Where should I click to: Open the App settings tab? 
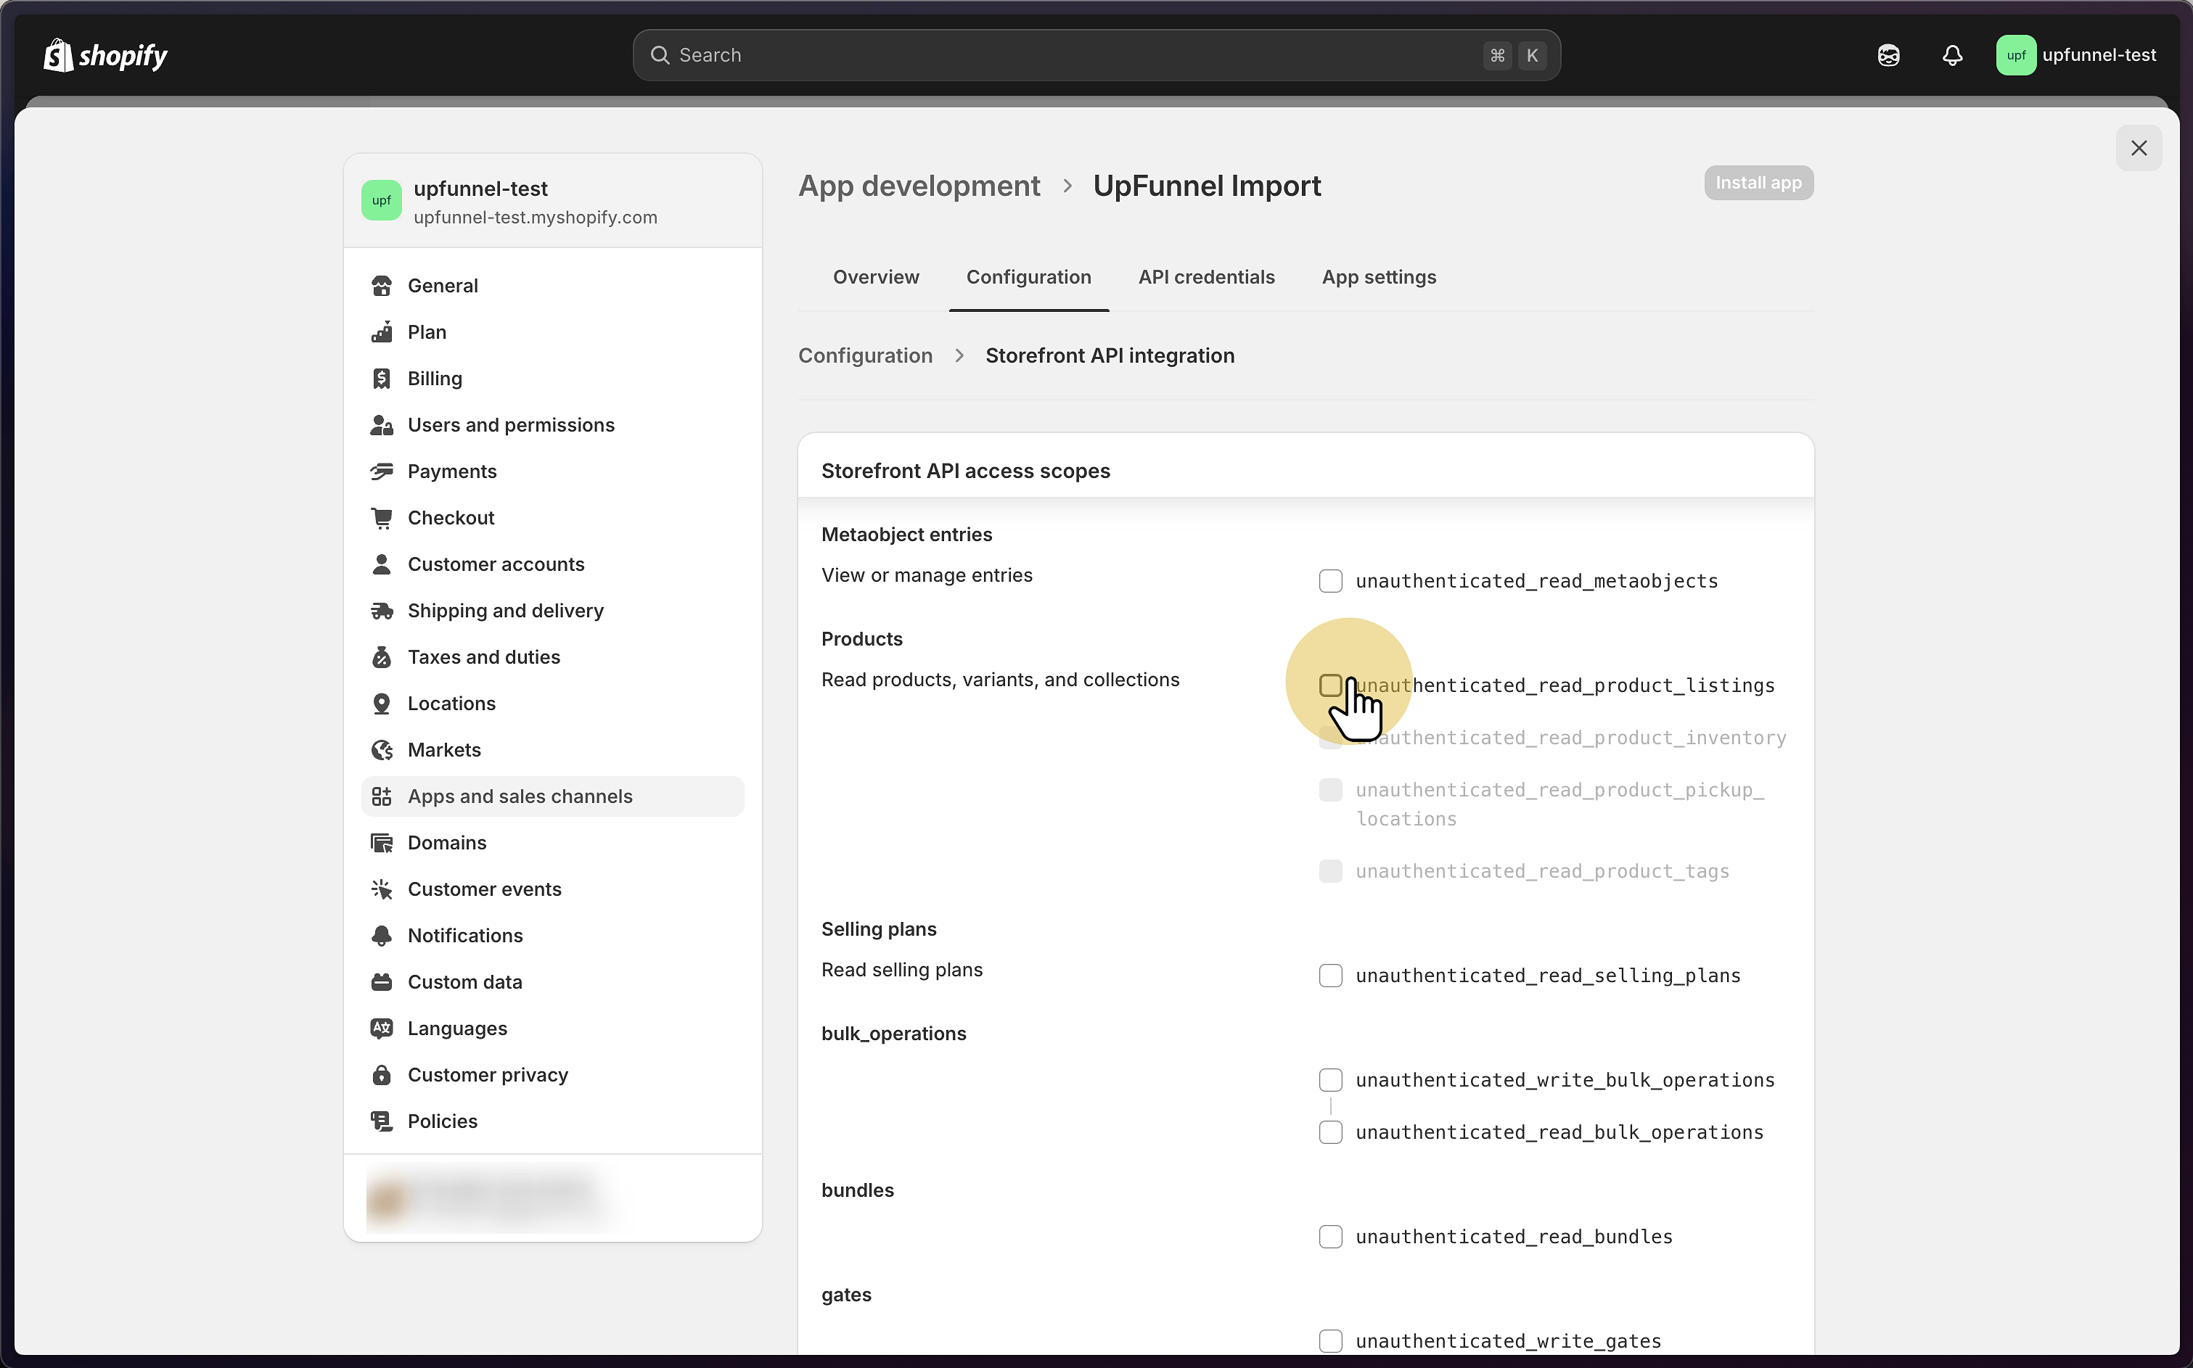(x=1379, y=277)
